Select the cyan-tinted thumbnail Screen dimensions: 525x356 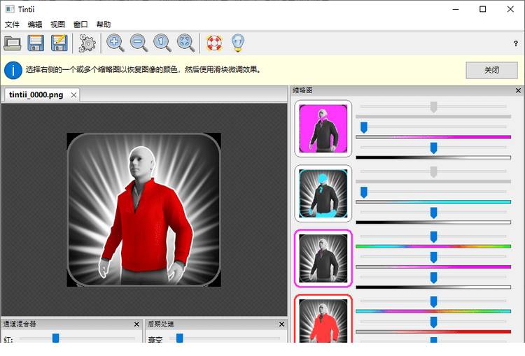pyautogui.click(x=323, y=192)
